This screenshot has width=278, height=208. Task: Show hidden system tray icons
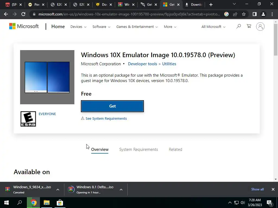click(x=230, y=203)
